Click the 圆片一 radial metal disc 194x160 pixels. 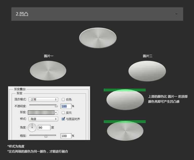[48, 71]
